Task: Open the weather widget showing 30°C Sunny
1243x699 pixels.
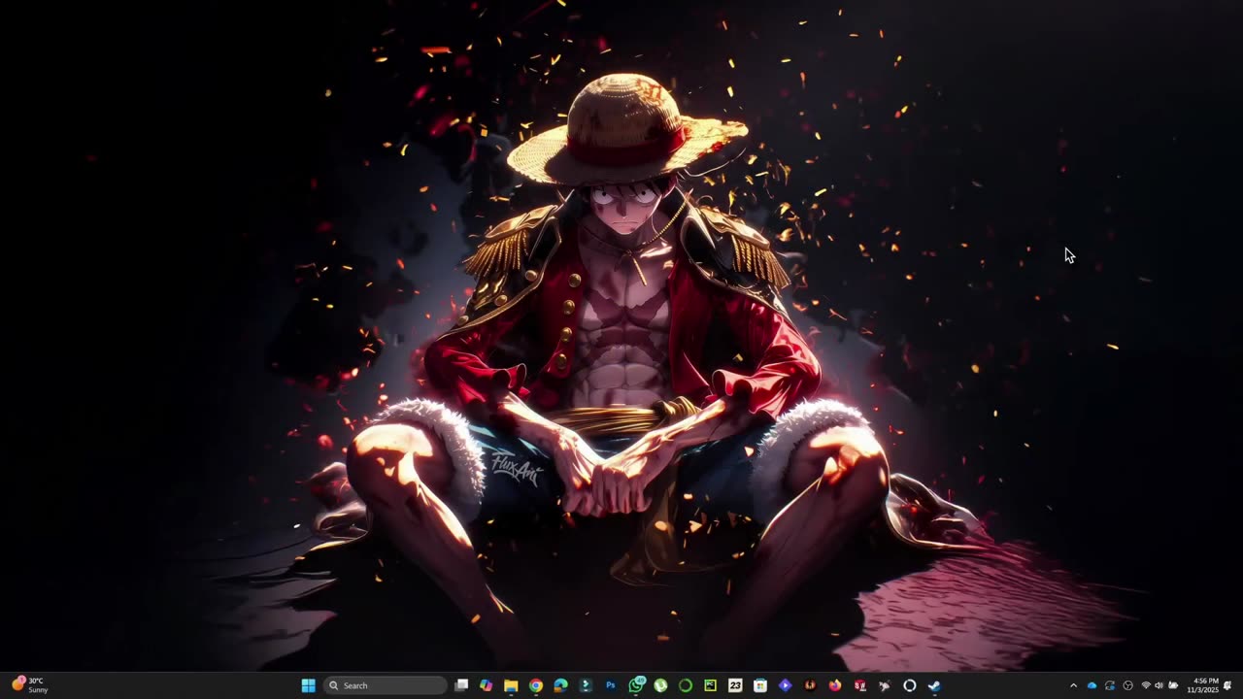Action: click(x=30, y=685)
